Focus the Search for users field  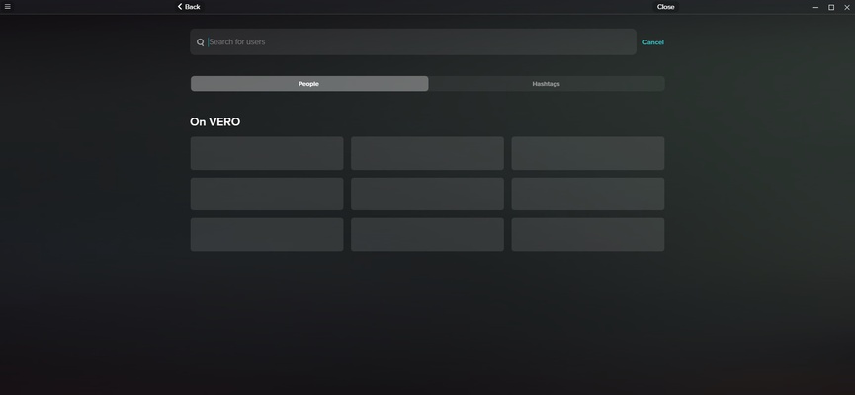point(413,41)
